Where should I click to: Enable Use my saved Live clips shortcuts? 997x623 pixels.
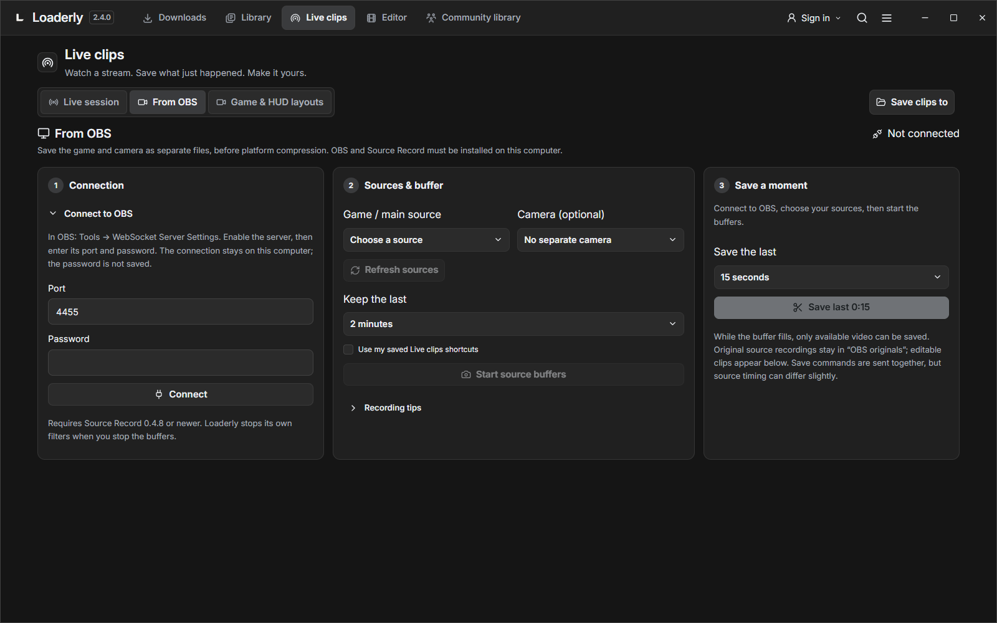click(348, 350)
